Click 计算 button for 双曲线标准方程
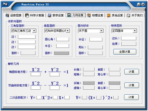Screen dimensions: 148x111 132,85
